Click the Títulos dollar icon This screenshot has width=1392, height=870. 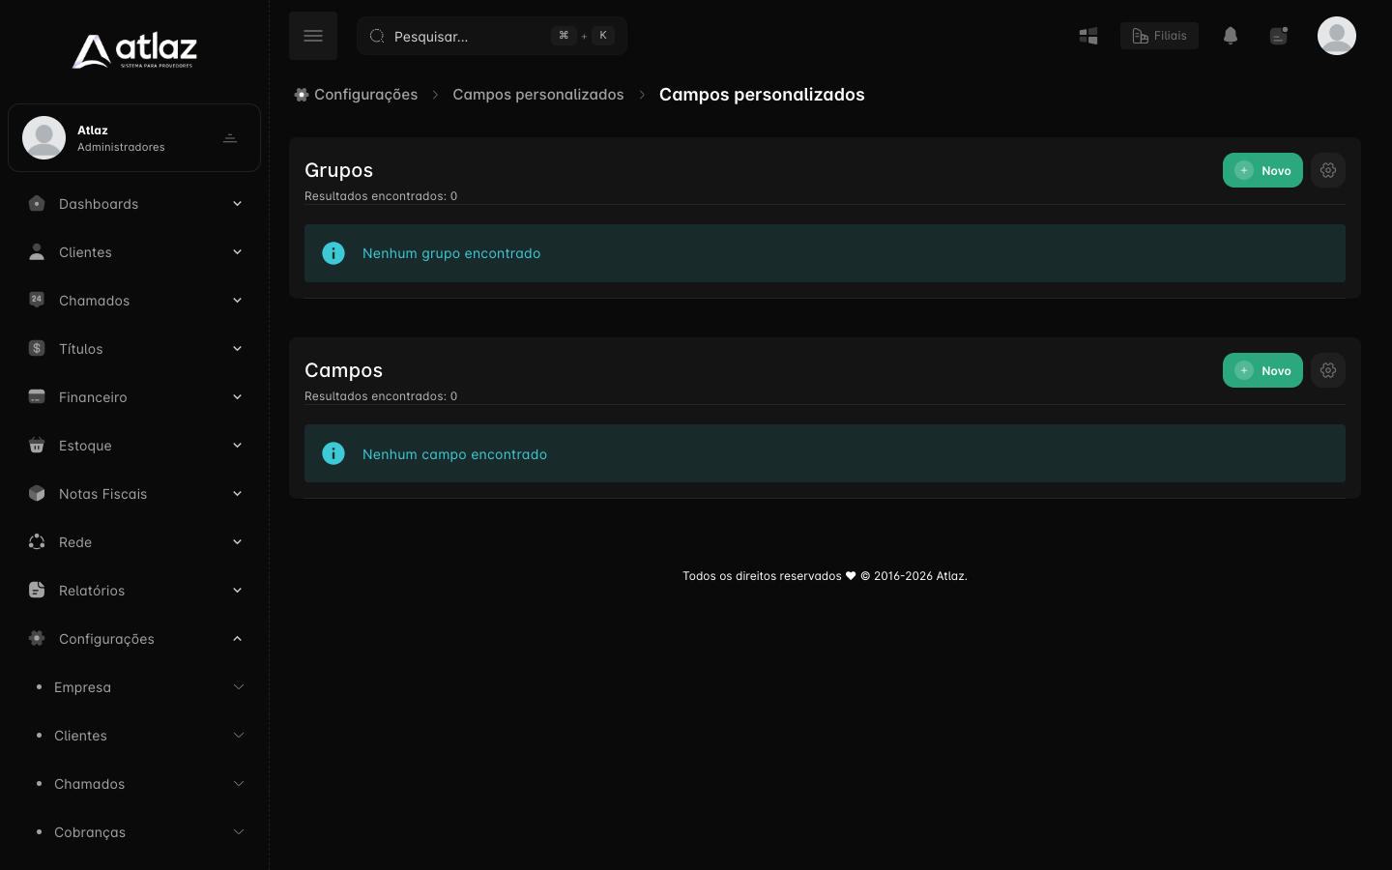pos(37,348)
